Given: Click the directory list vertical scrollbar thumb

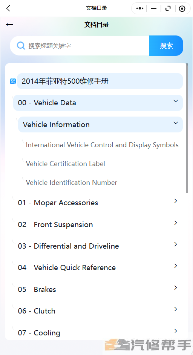Looking at the screenshot, I should tap(187, 128).
